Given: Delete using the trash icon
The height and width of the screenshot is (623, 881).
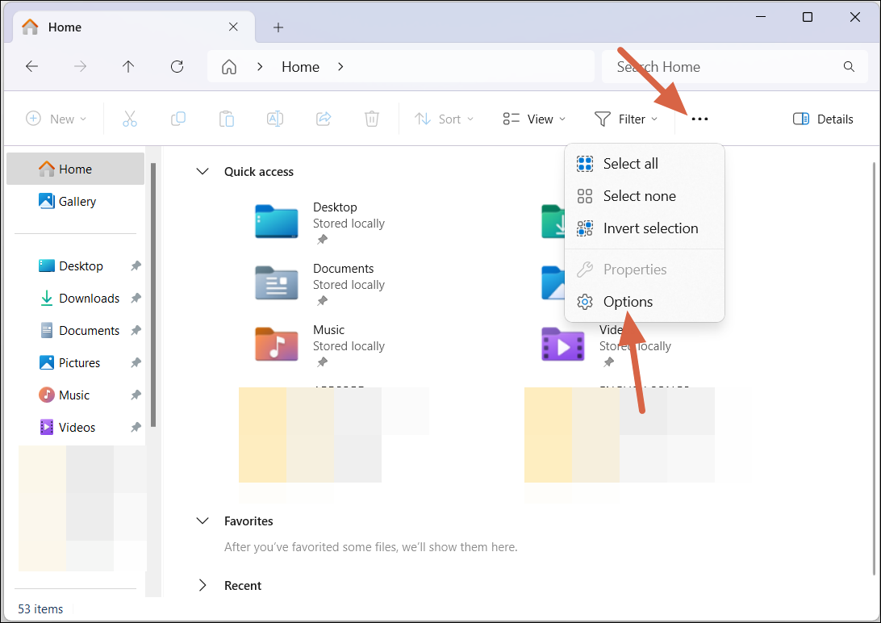Looking at the screenshot, I should pyautogui.click(x=371, y=119).
